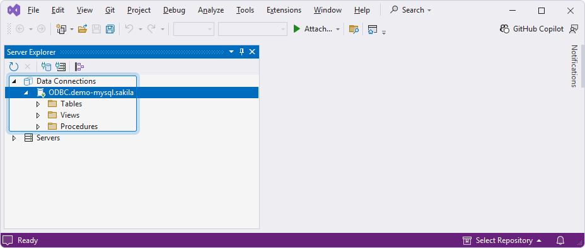Viewport: 585px width, 248px height.
Task: Open the Extensions menu
Action: pos(284,10)
